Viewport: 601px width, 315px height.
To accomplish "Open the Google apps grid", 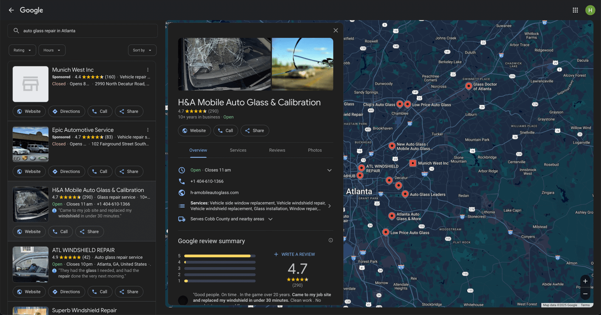I will [x=575, y=10].
